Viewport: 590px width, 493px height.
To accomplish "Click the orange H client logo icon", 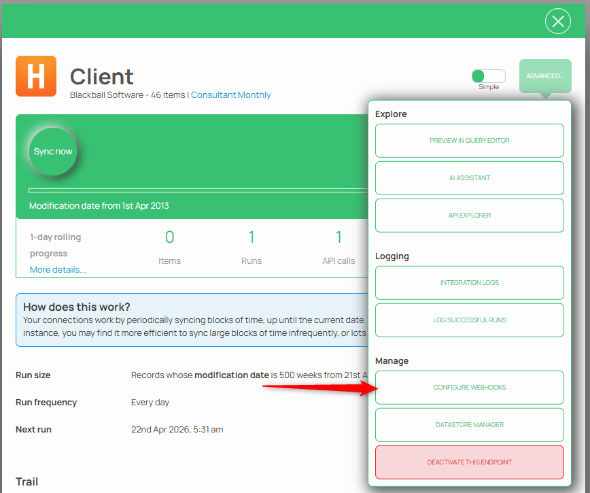I will tap(36, 76).
